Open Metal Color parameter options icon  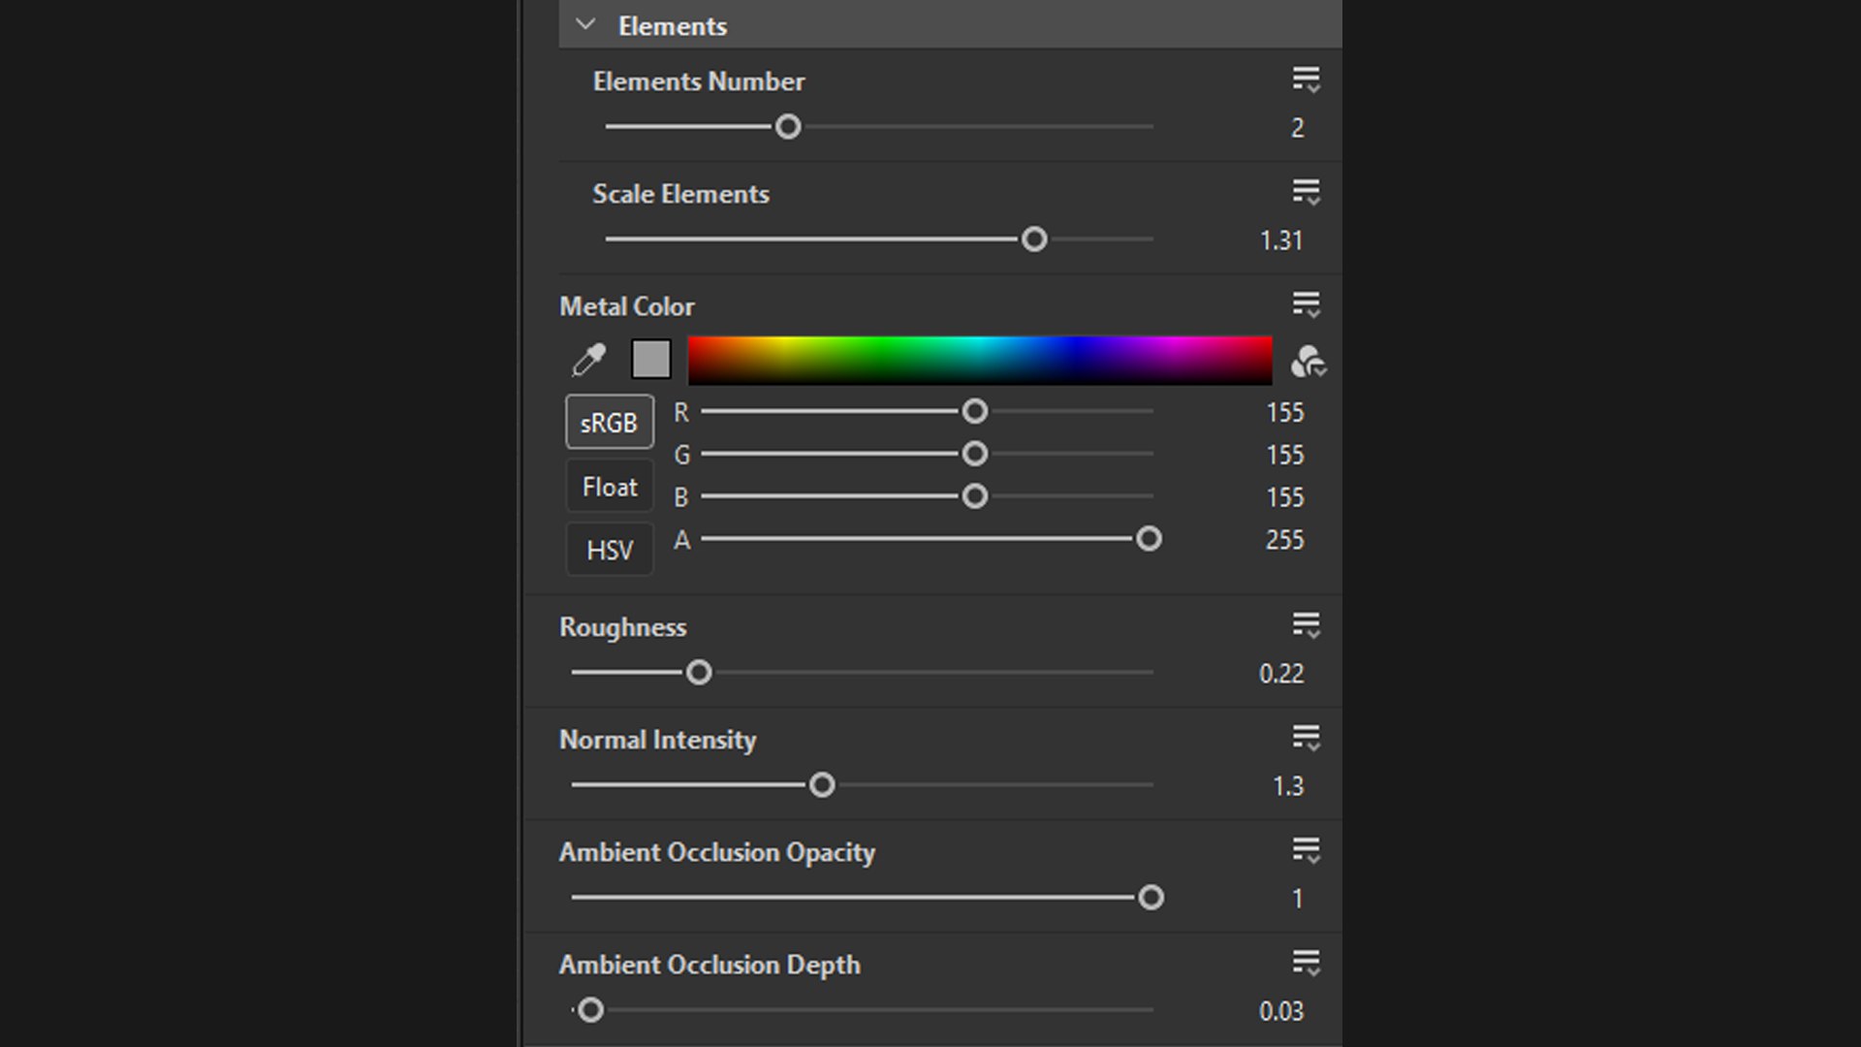coord(1306,304)
